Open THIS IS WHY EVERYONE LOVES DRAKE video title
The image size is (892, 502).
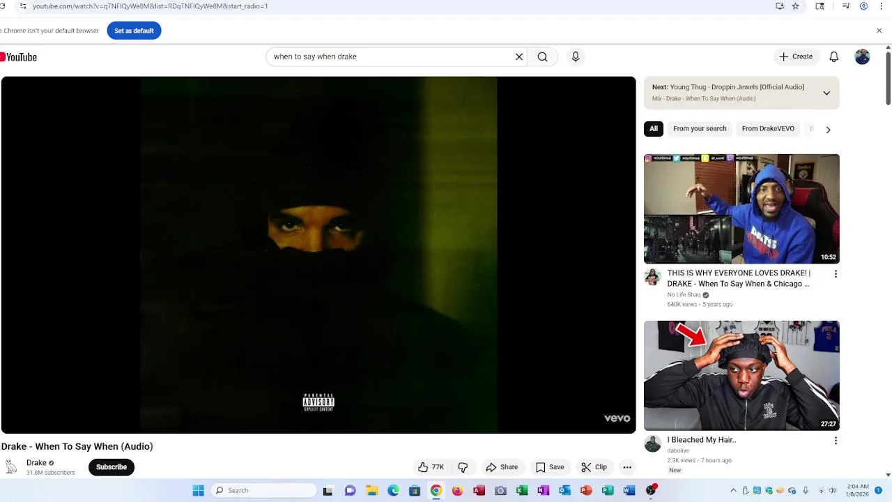point(739,278)
